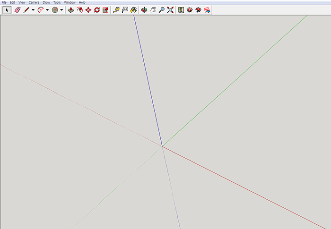Choose the pink Eraser tool
This screenshot has width=331, height=229.
coord(17,10)
